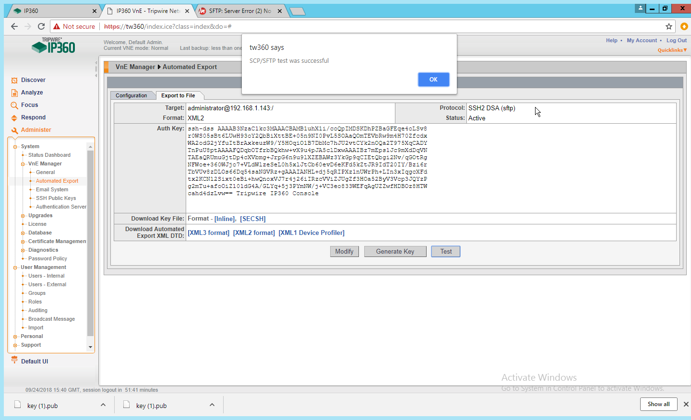
Task: Open the Help link
Action: click(611, 40)
